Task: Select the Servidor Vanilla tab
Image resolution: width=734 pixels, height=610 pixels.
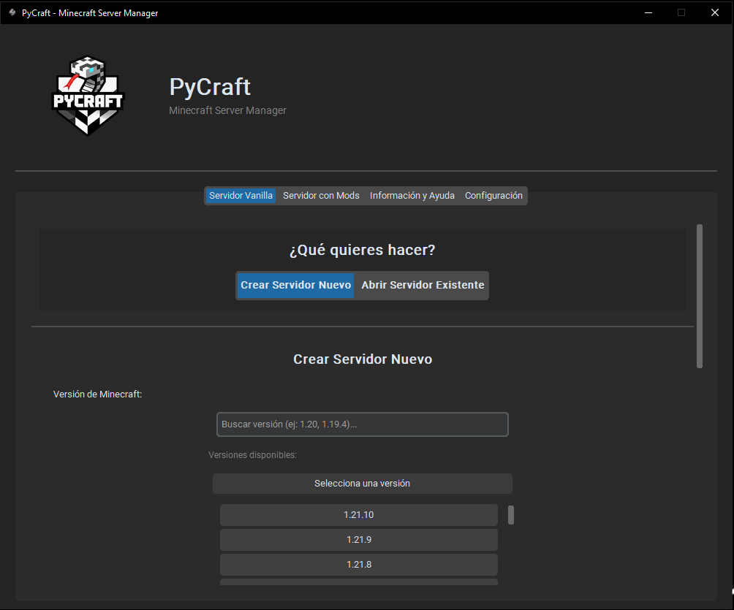Action: pos(241,195)
